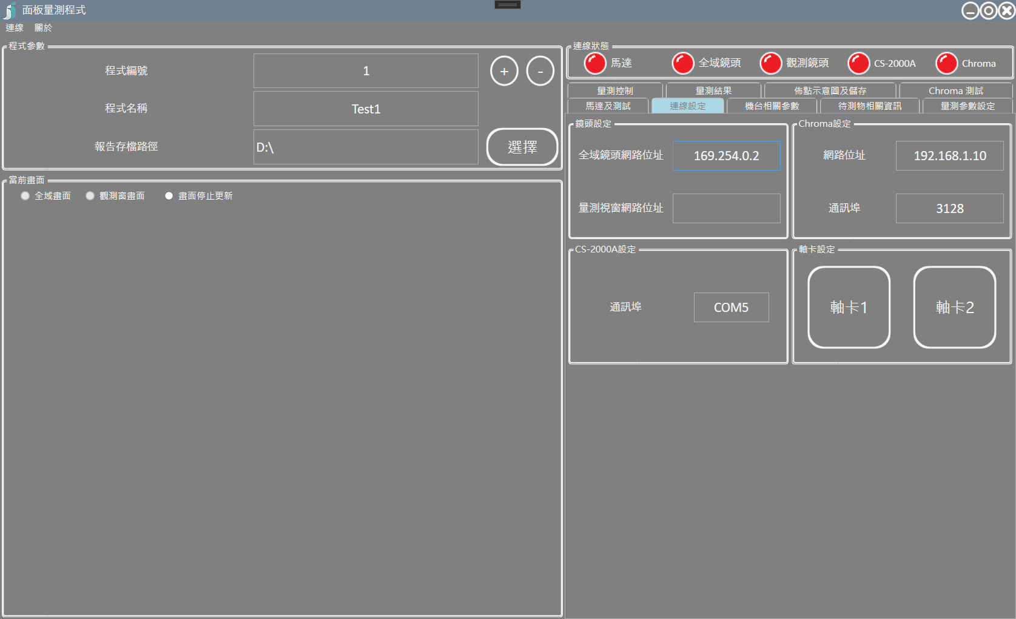Maximize the 面板量測程式 window

989,11
